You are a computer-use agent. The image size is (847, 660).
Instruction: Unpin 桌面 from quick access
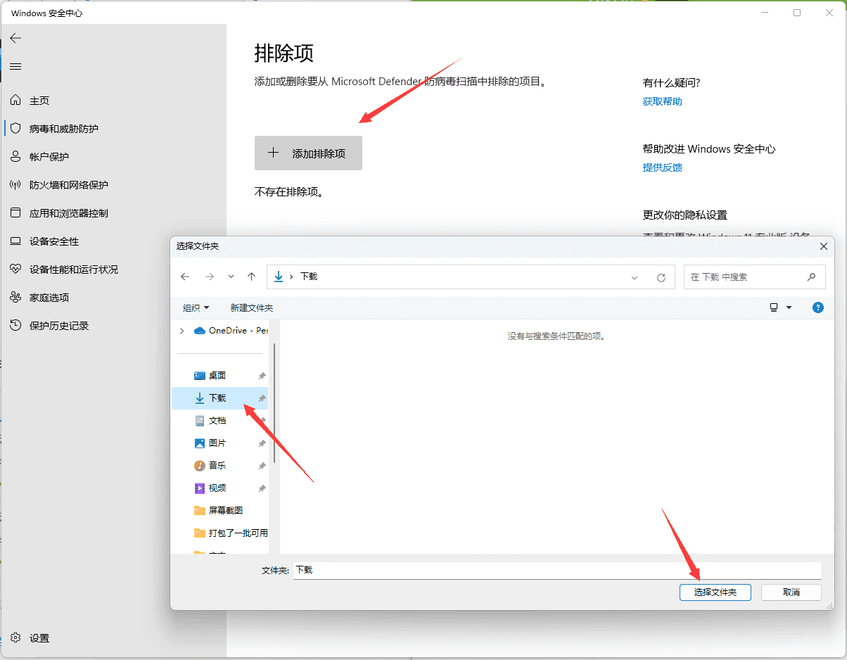click(262, 375)
